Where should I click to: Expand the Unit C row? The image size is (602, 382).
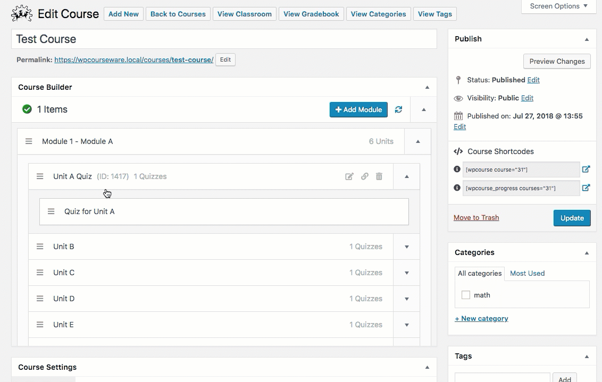(x=407, y=273)
